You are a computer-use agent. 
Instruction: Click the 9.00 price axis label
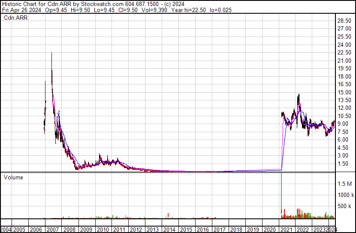[x=343, y=124]
